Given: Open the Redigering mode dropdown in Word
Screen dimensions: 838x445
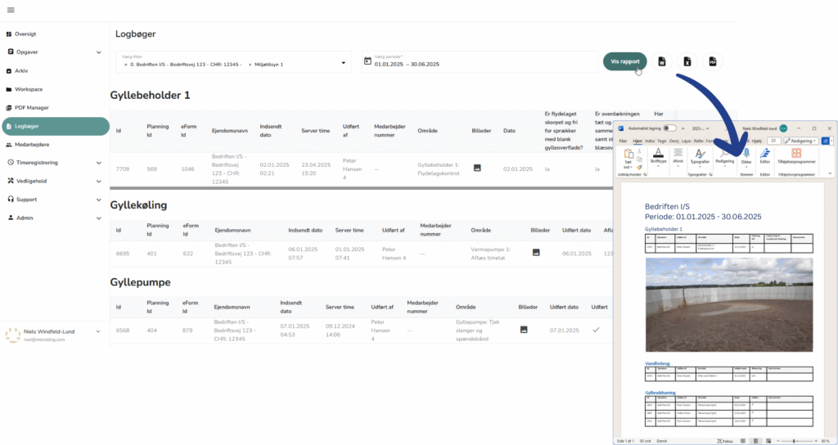Looking at the screenshot, I should [800, 141].
